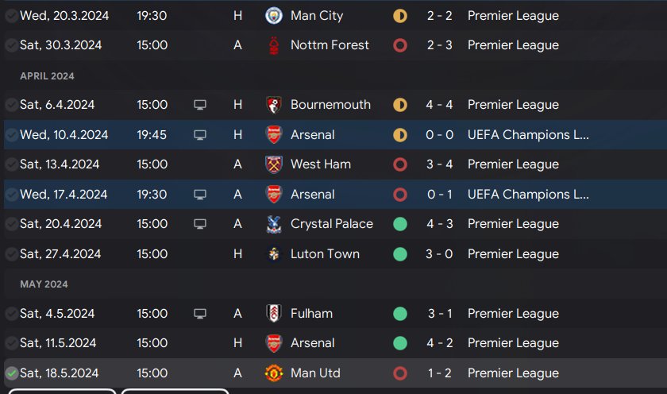Click the green win indicator for Luton Town
The height and width of the screenshot is (394, 667).
(400, 254)
